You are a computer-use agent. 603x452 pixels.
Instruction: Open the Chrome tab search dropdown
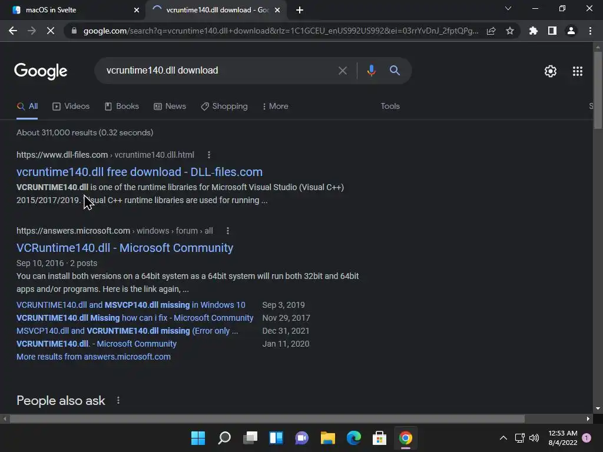click(508, 8)
